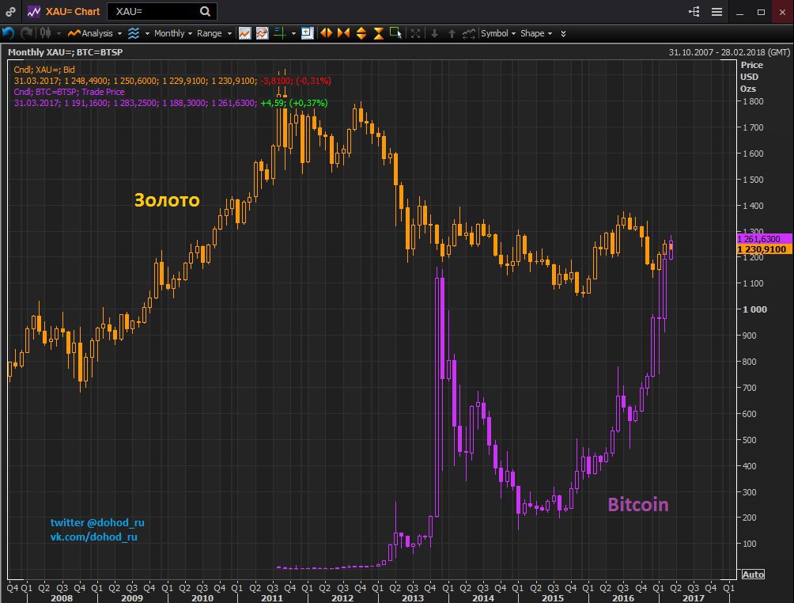
Task: Click the USD axis currency label
Action: pos(750,77)
